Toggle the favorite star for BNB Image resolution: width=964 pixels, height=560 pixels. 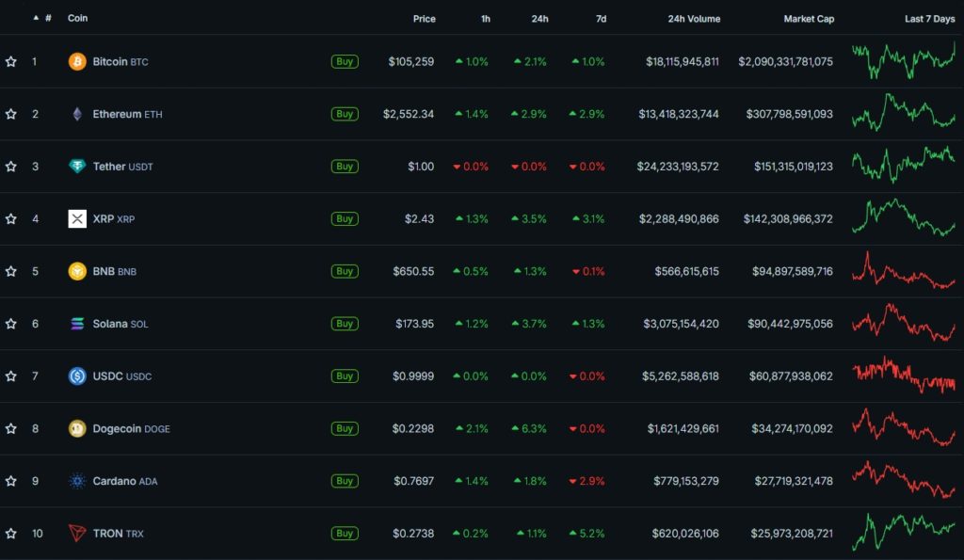(11, 272)
